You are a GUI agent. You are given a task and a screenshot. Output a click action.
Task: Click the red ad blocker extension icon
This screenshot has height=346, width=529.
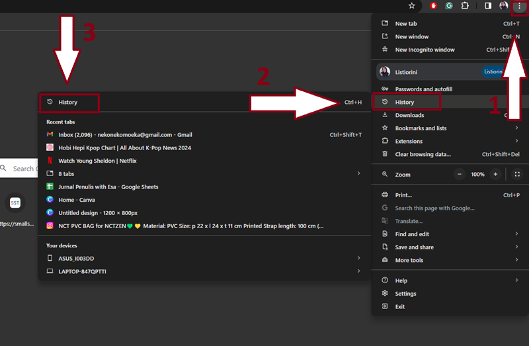(434, 6)
